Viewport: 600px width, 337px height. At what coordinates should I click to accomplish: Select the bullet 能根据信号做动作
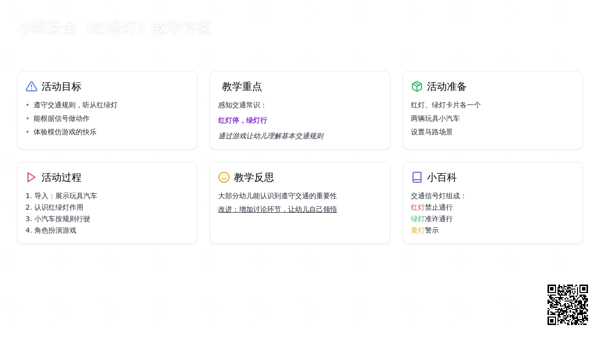(61, 118)
